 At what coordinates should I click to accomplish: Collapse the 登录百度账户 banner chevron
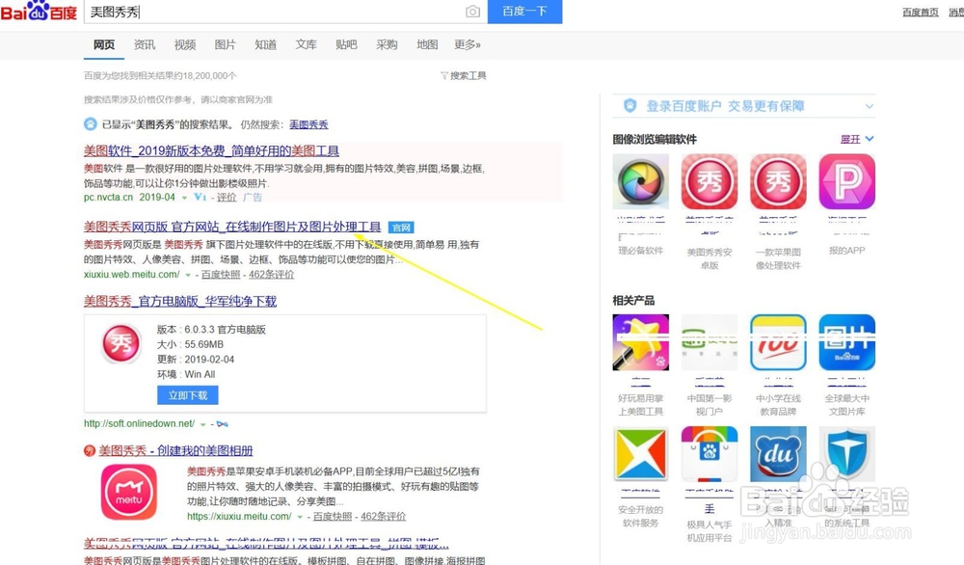[x=868, y=105]
